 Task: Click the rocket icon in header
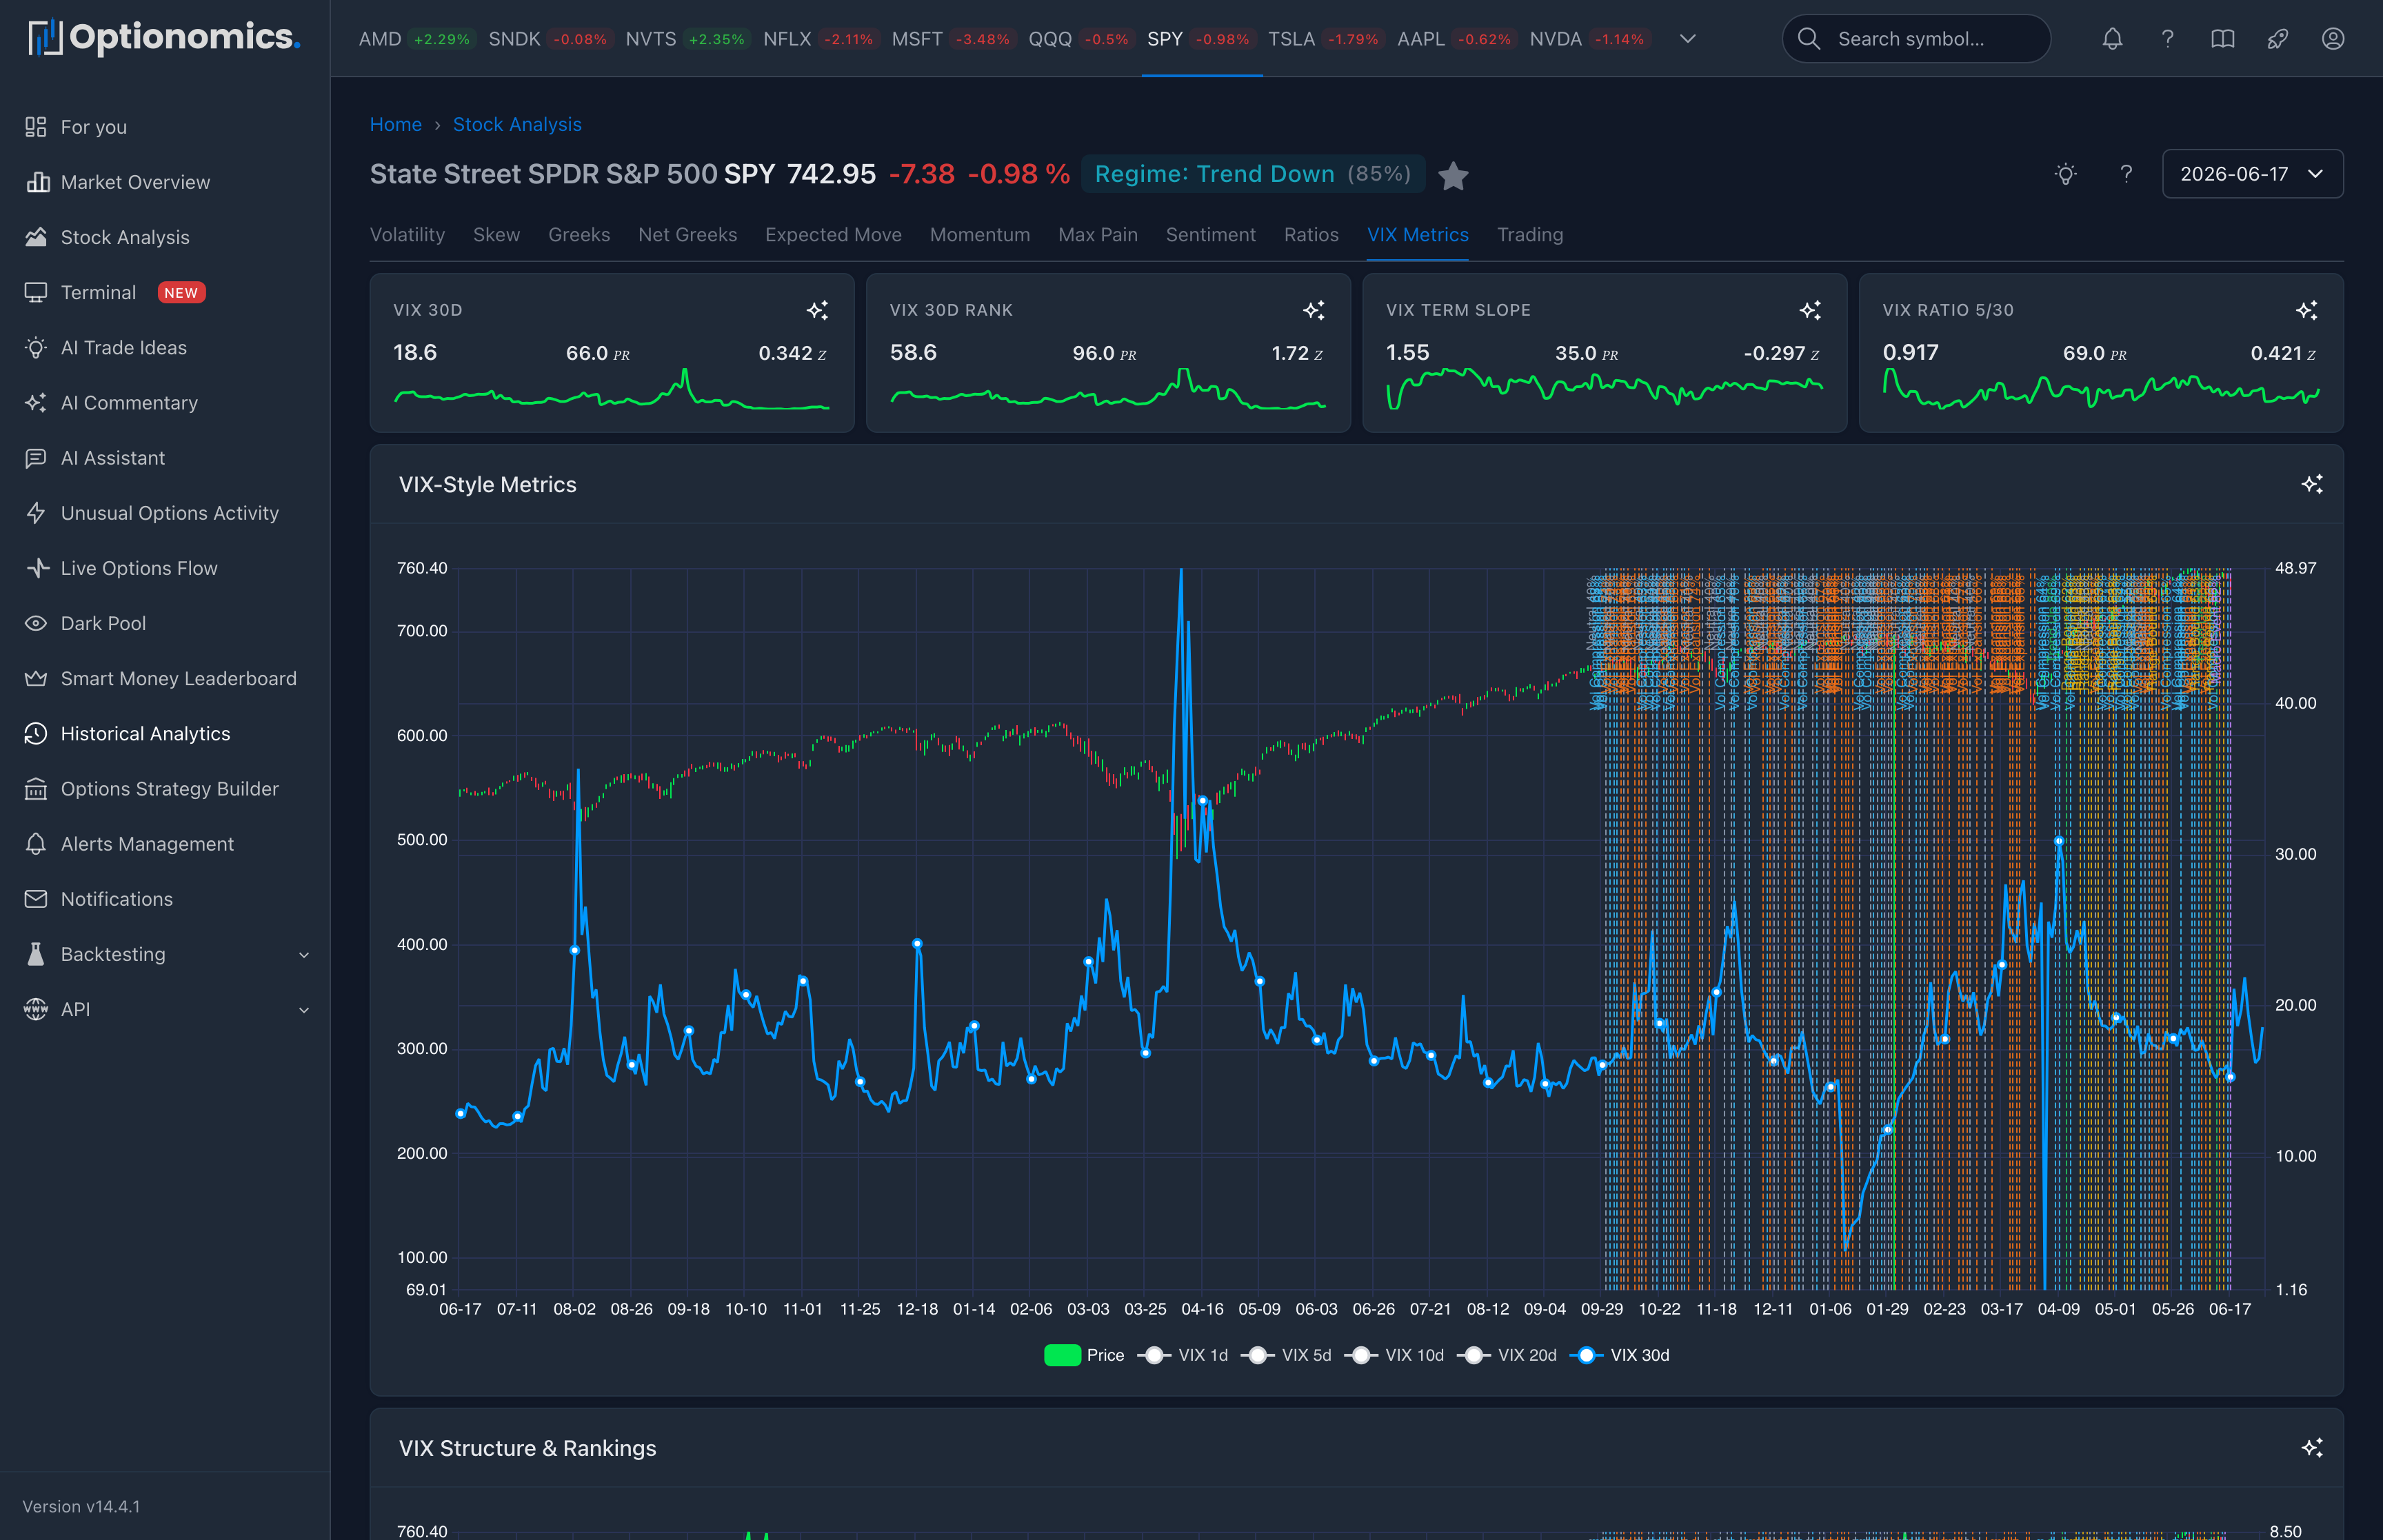pyautogui.click(x=2277, y=39)
